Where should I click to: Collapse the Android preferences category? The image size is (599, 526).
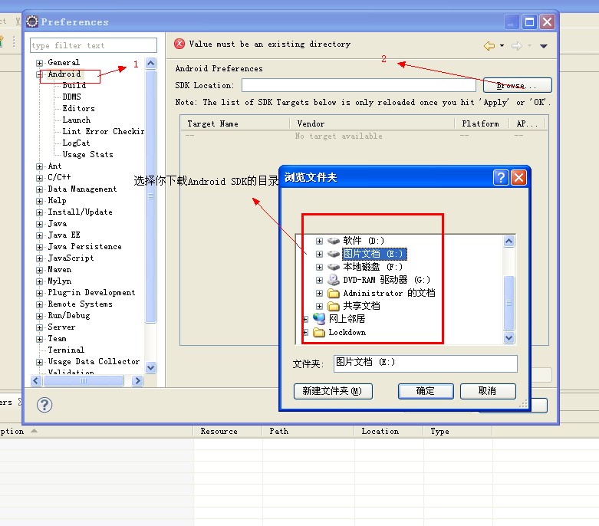click(x=39, y=74)
